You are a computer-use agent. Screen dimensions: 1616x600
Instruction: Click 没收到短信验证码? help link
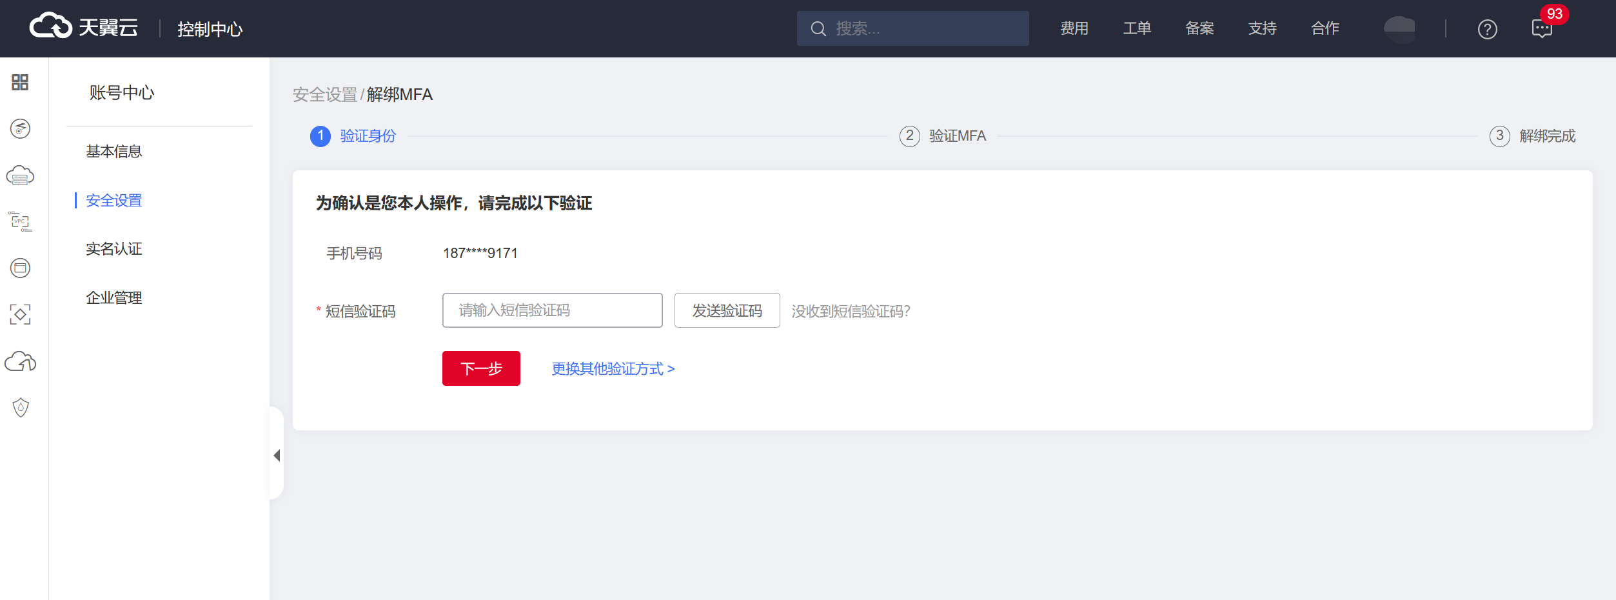851,312
